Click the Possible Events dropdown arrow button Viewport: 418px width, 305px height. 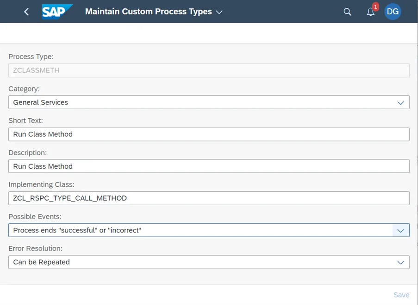[400, 230]
